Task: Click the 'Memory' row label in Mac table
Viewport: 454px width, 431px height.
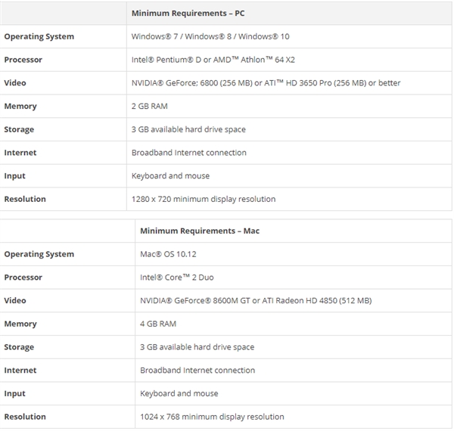Action: click(x=20, y=324)
